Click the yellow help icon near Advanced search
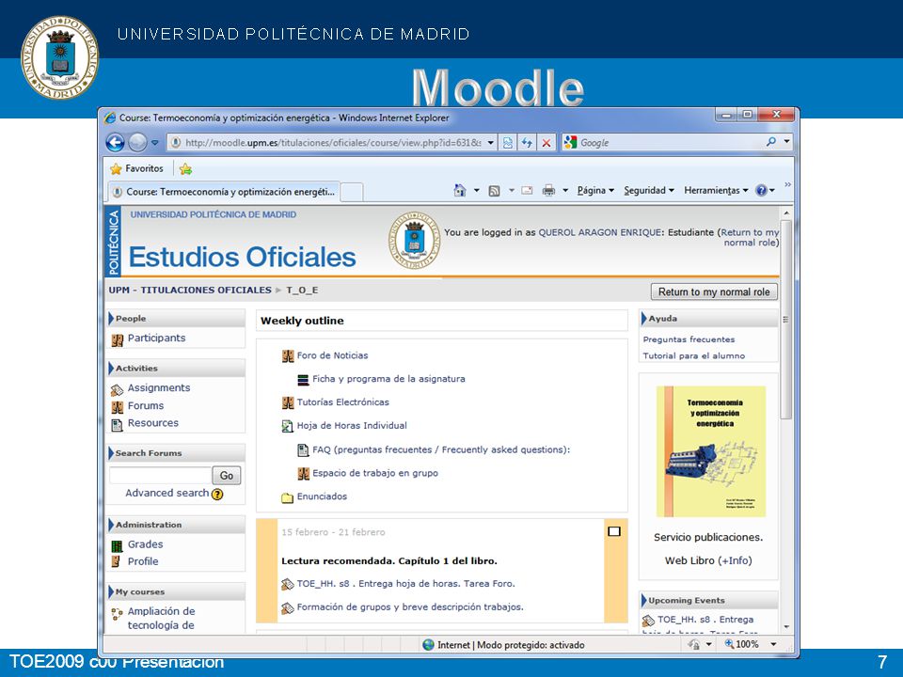The width and height of the screenshot is (903, 677). point(217,494)
